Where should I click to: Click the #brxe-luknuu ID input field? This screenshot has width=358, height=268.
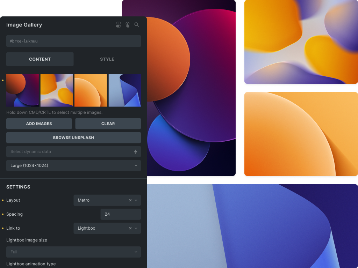[73, 41]
